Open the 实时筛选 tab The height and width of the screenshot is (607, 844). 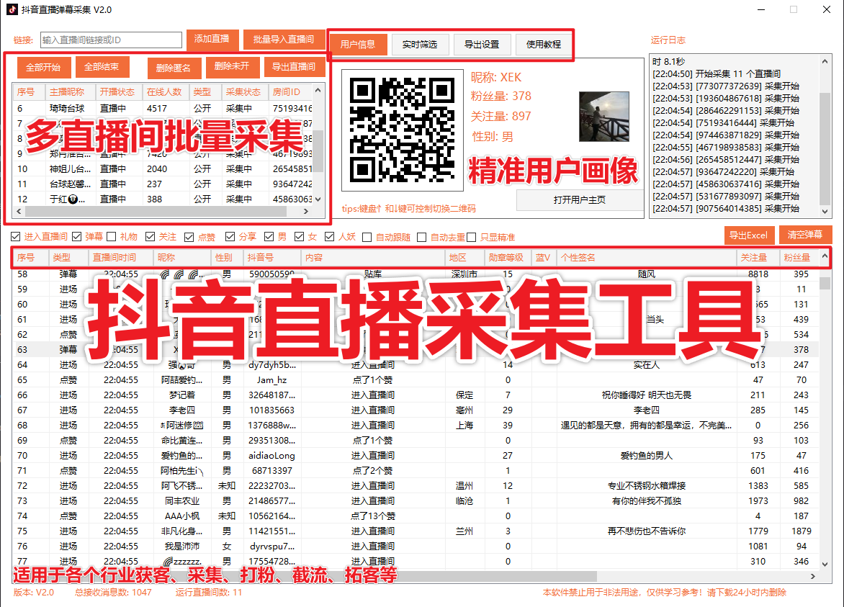(422, 44)
